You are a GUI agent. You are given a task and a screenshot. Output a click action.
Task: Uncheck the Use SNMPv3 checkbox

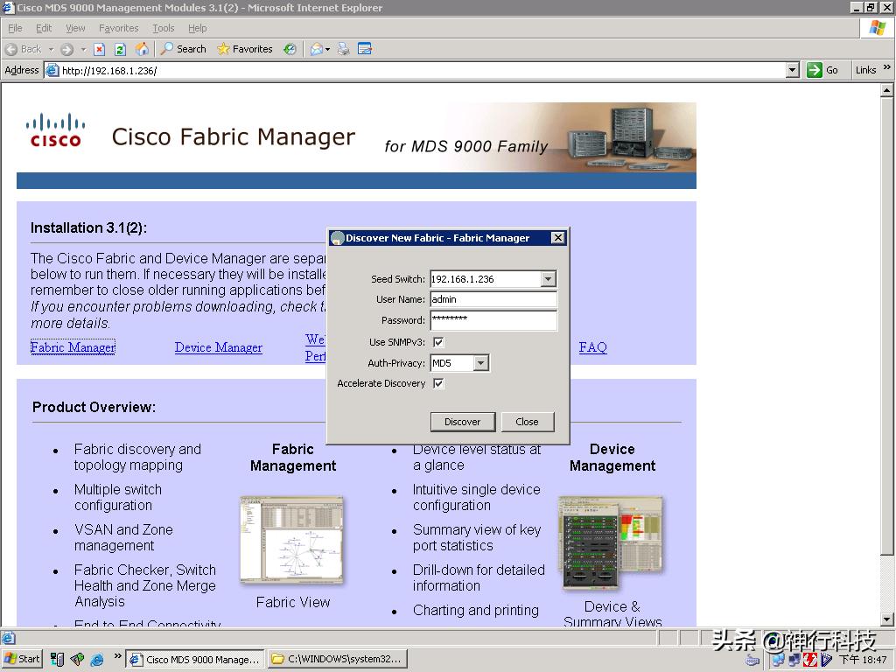[x=438, y=342]
